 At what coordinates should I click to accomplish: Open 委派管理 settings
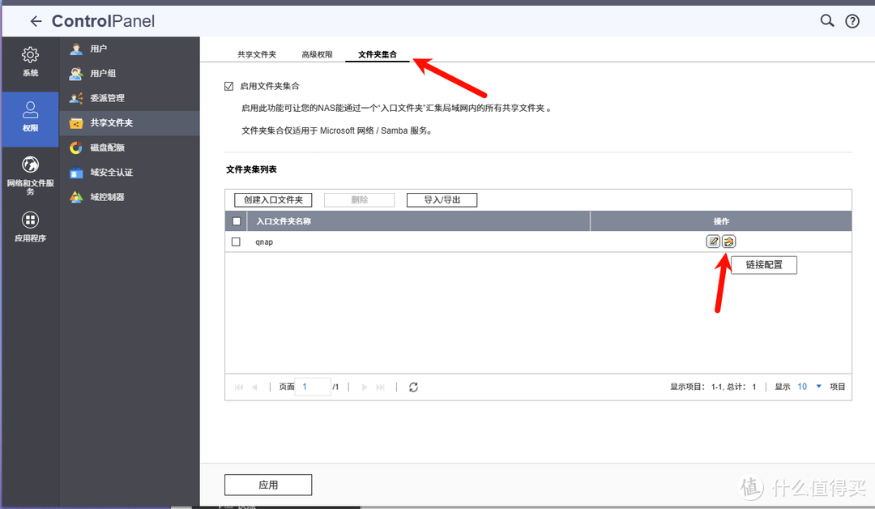[130, 98]
